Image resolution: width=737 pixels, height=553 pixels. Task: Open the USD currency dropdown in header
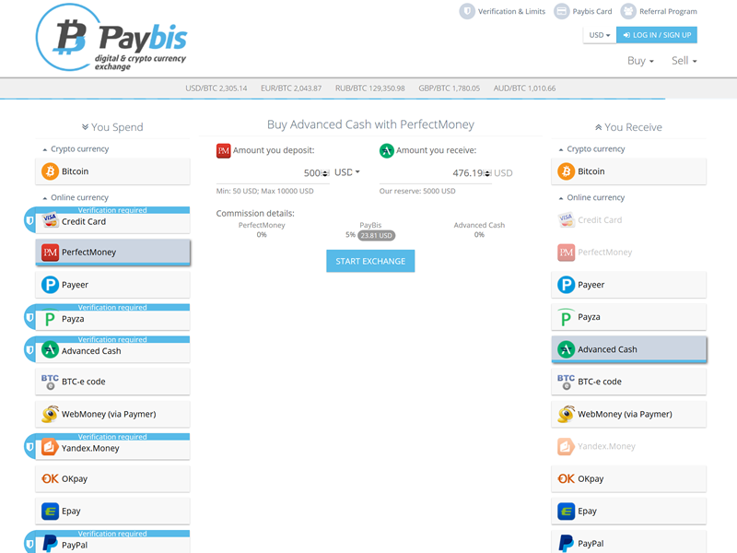point(600,35)
